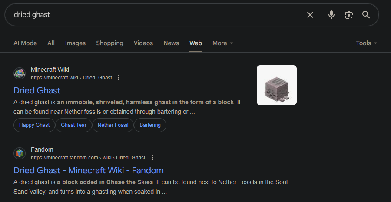The image size is (391, 202).
Task: Click inside the search input field
Action: (152, 15)
